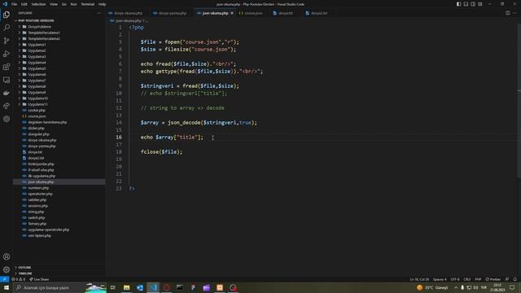Toggle Secondary Side Bar layout button
This screenshot has width=521, height=293.
(473, 4)
